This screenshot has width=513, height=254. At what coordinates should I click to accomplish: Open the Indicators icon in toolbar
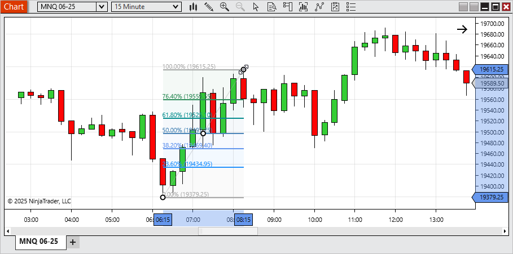304,7
